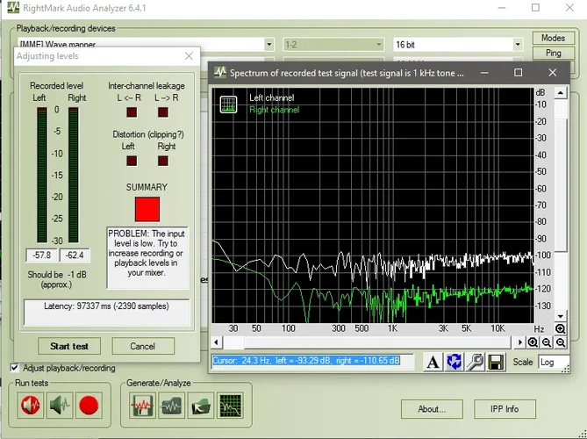The height and width of the screenshot is (439, 587).
Task: Open the About dialog button
Action: click(431, 408)
